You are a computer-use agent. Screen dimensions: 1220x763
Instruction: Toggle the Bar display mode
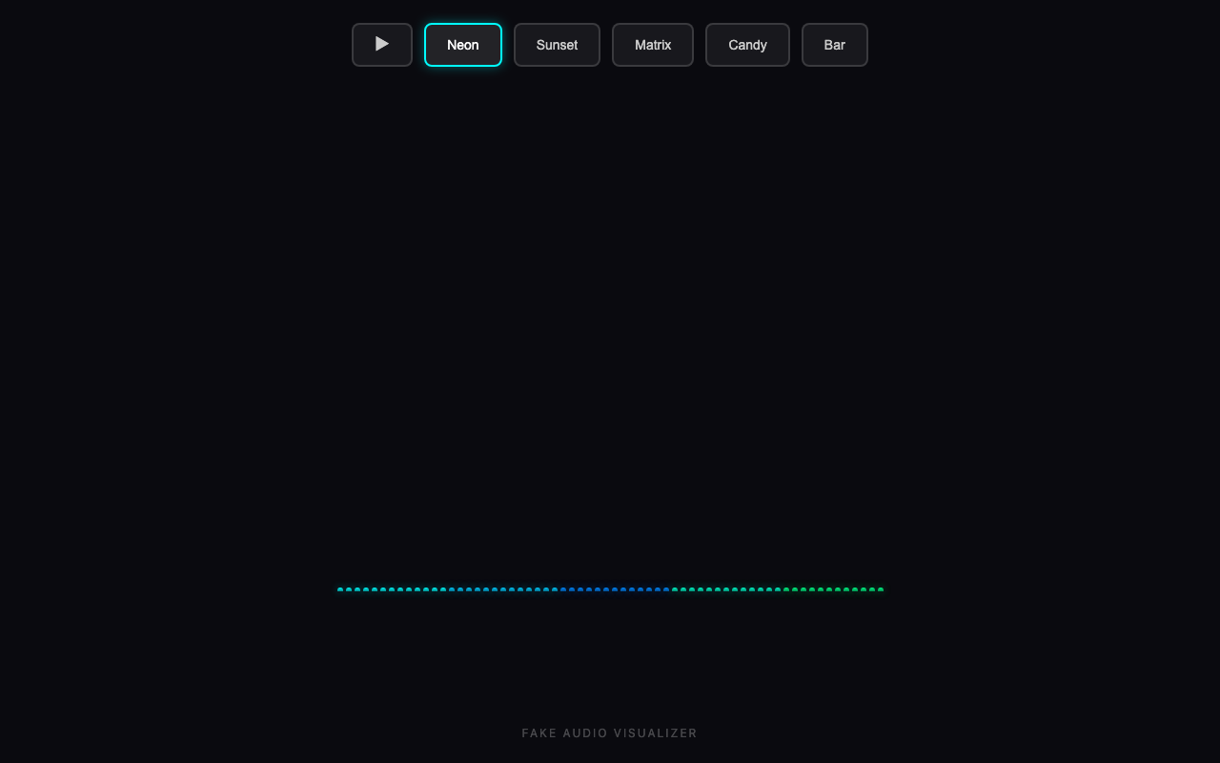click(x=835, y=45)
